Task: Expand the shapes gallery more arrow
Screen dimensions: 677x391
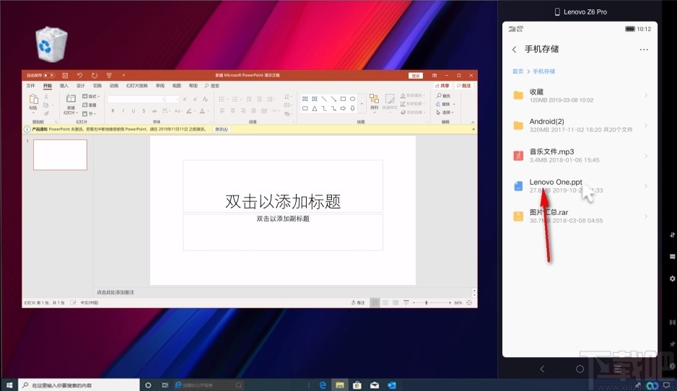Action: (x=362, y=104)
